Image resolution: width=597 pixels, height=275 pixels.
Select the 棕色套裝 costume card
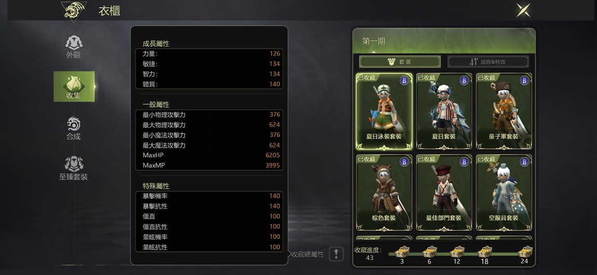384,193
